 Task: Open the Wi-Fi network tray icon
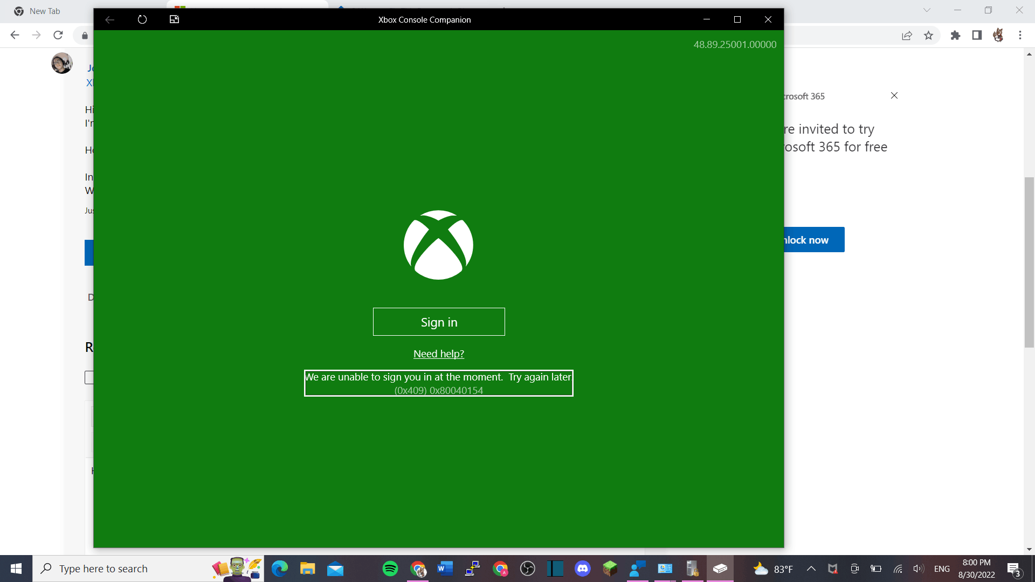[898, 569]
